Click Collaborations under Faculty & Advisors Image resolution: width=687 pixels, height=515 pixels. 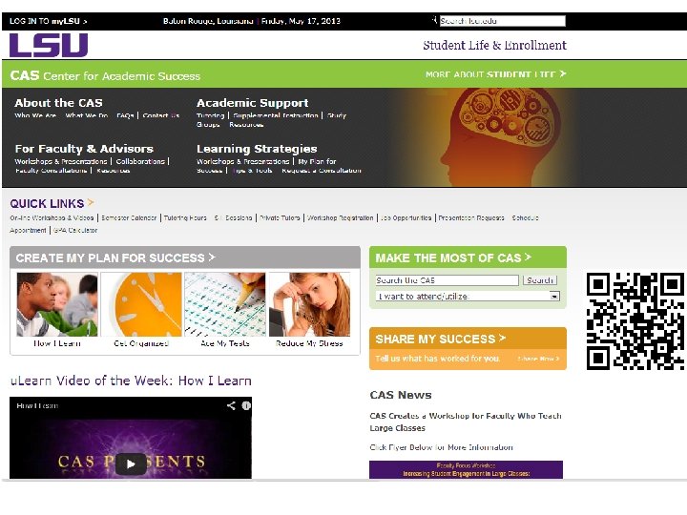coord(140,161)
